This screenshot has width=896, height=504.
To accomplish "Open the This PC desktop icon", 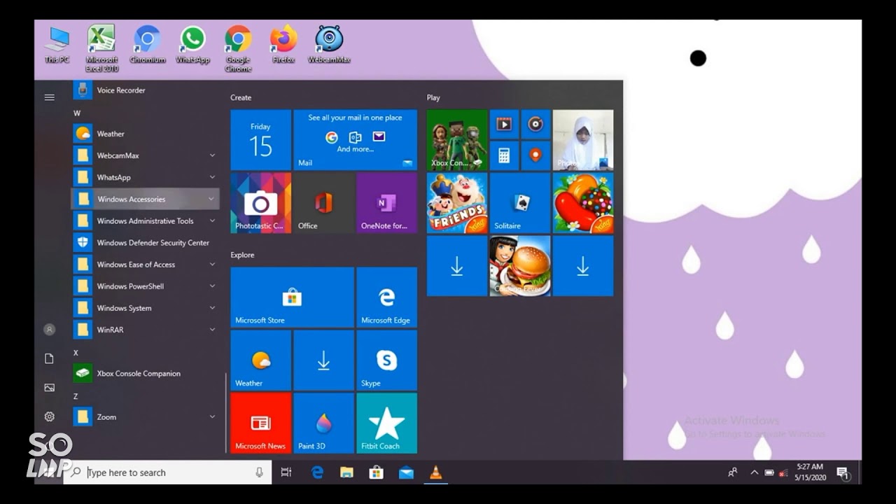I will click(x=57, y=44).
